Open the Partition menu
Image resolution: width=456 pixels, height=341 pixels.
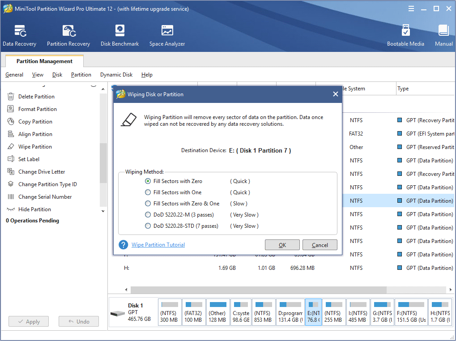click(81, 75)
